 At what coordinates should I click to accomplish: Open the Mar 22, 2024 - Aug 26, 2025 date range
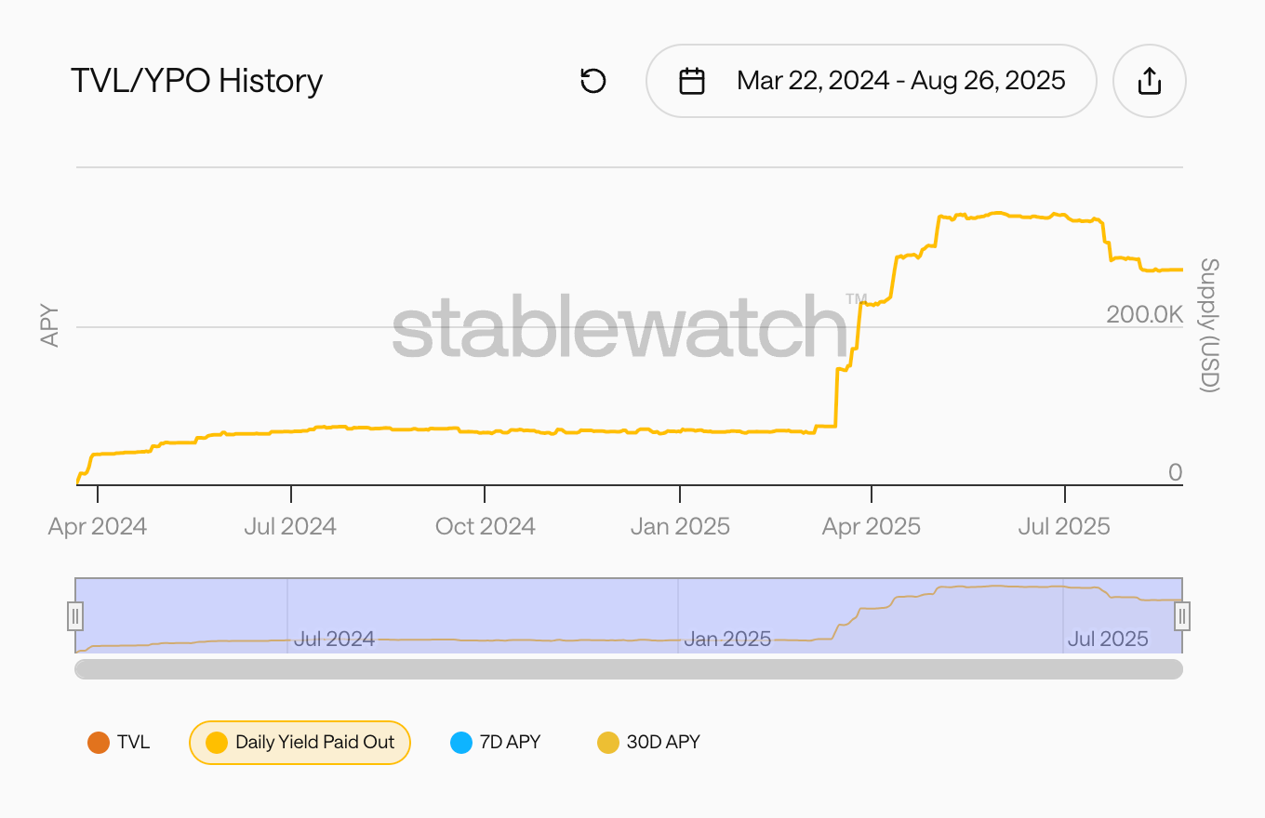click(900, 81)
